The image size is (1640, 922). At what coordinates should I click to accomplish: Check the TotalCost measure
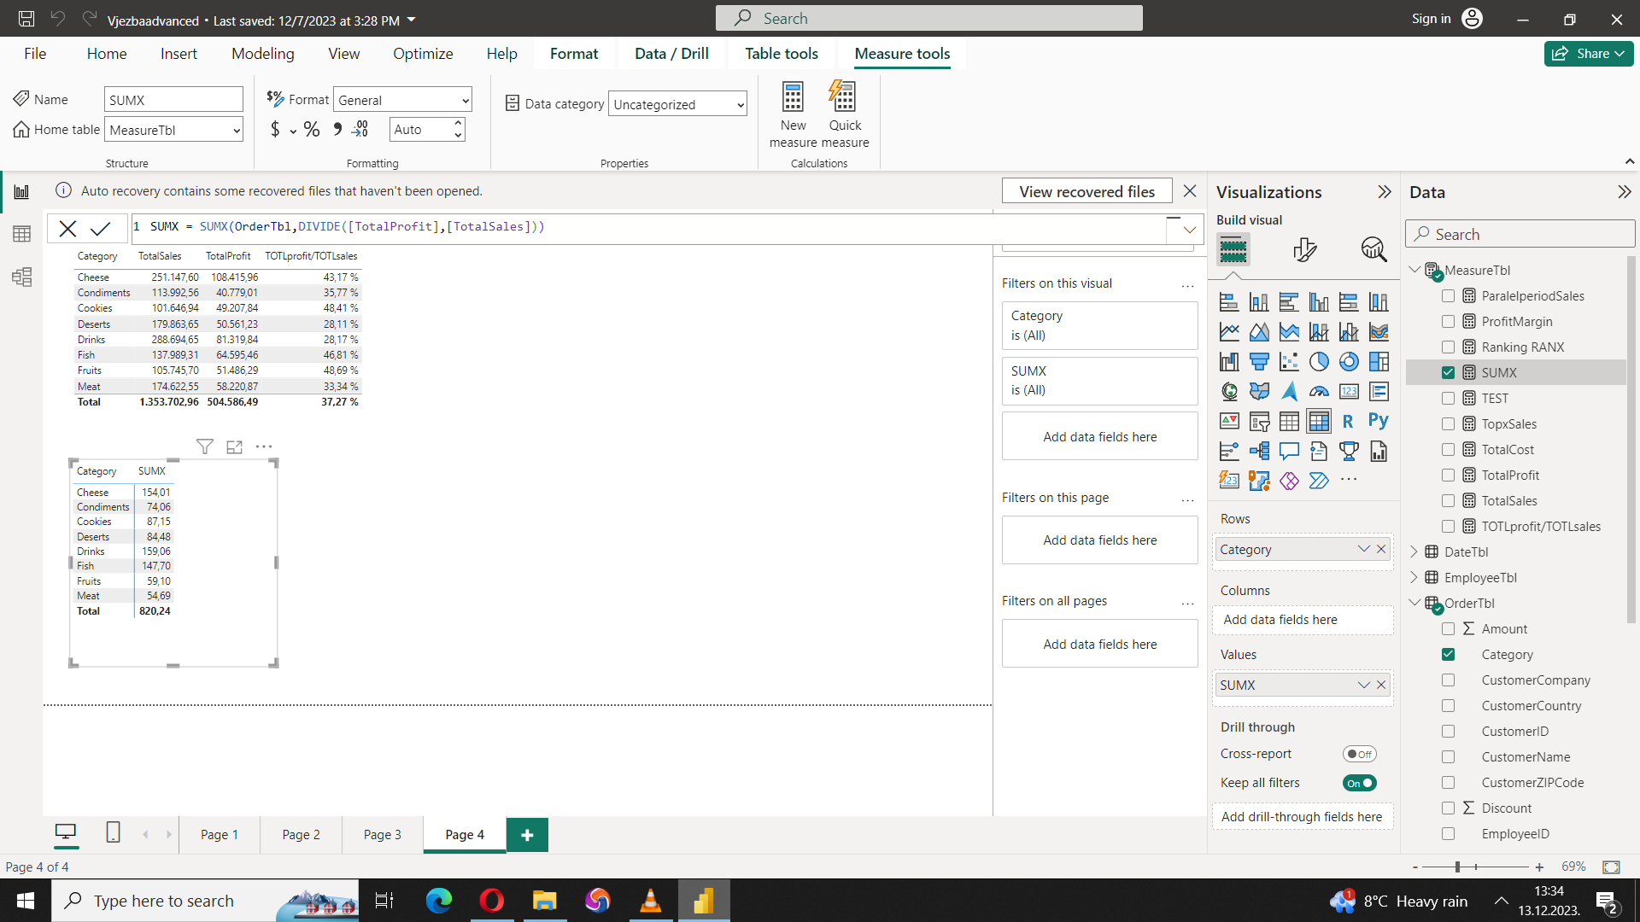point(1448,450)
